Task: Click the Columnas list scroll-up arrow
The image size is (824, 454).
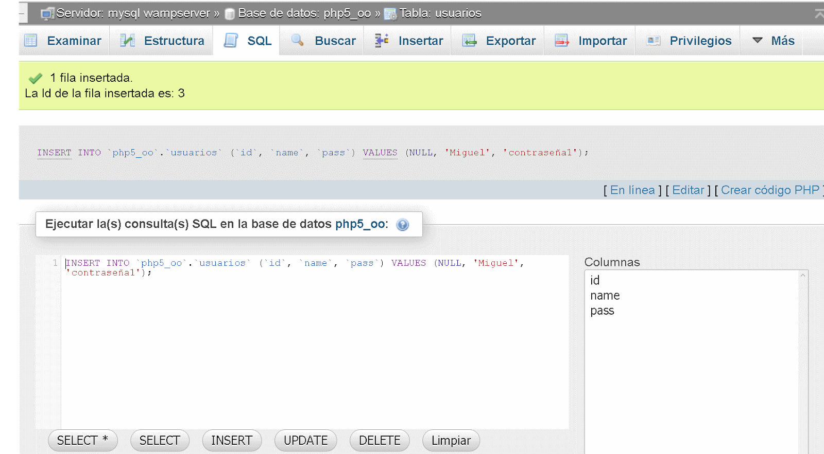Action: tap(802, 276)
